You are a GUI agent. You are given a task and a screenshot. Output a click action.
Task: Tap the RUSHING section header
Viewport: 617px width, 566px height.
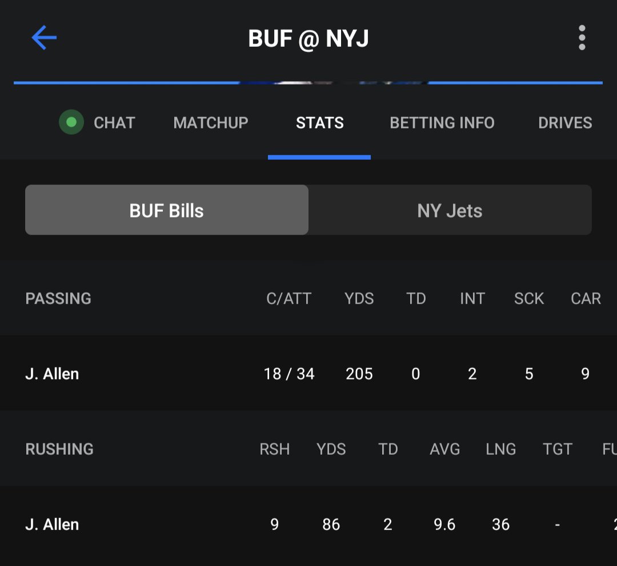(x=59, y=449)
